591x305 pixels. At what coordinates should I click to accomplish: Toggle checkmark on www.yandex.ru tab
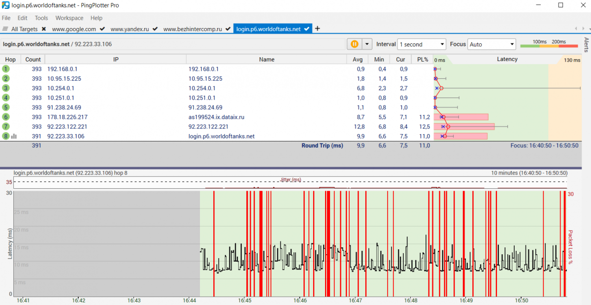click(155, 29)
